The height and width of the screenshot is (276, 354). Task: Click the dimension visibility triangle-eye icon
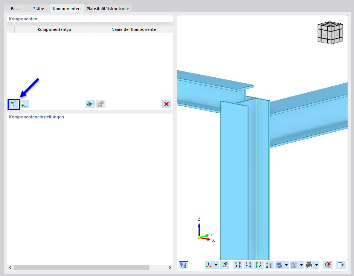coord(224,265)
